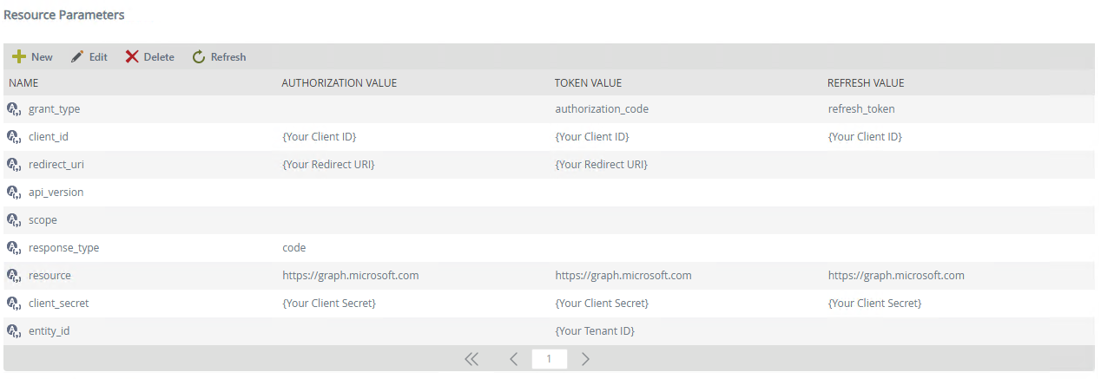Select the entity_id parameter row

tap(49, 331)
